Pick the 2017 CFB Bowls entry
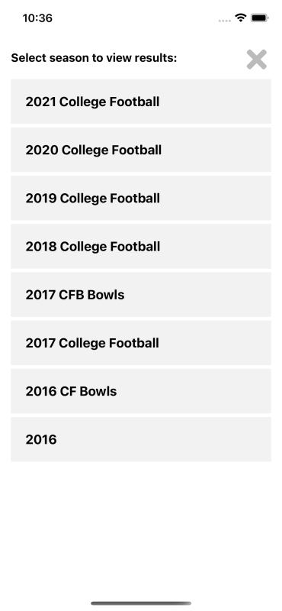This screenshot has width=282, height=611. 141,295
